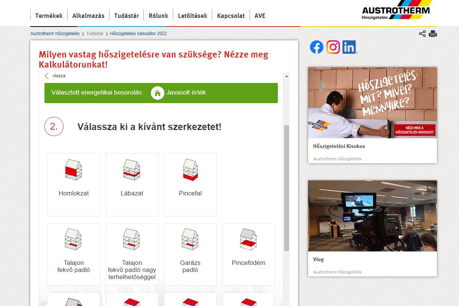
Task: Click the Austrotherm logo
Action: tap(397, 10)
